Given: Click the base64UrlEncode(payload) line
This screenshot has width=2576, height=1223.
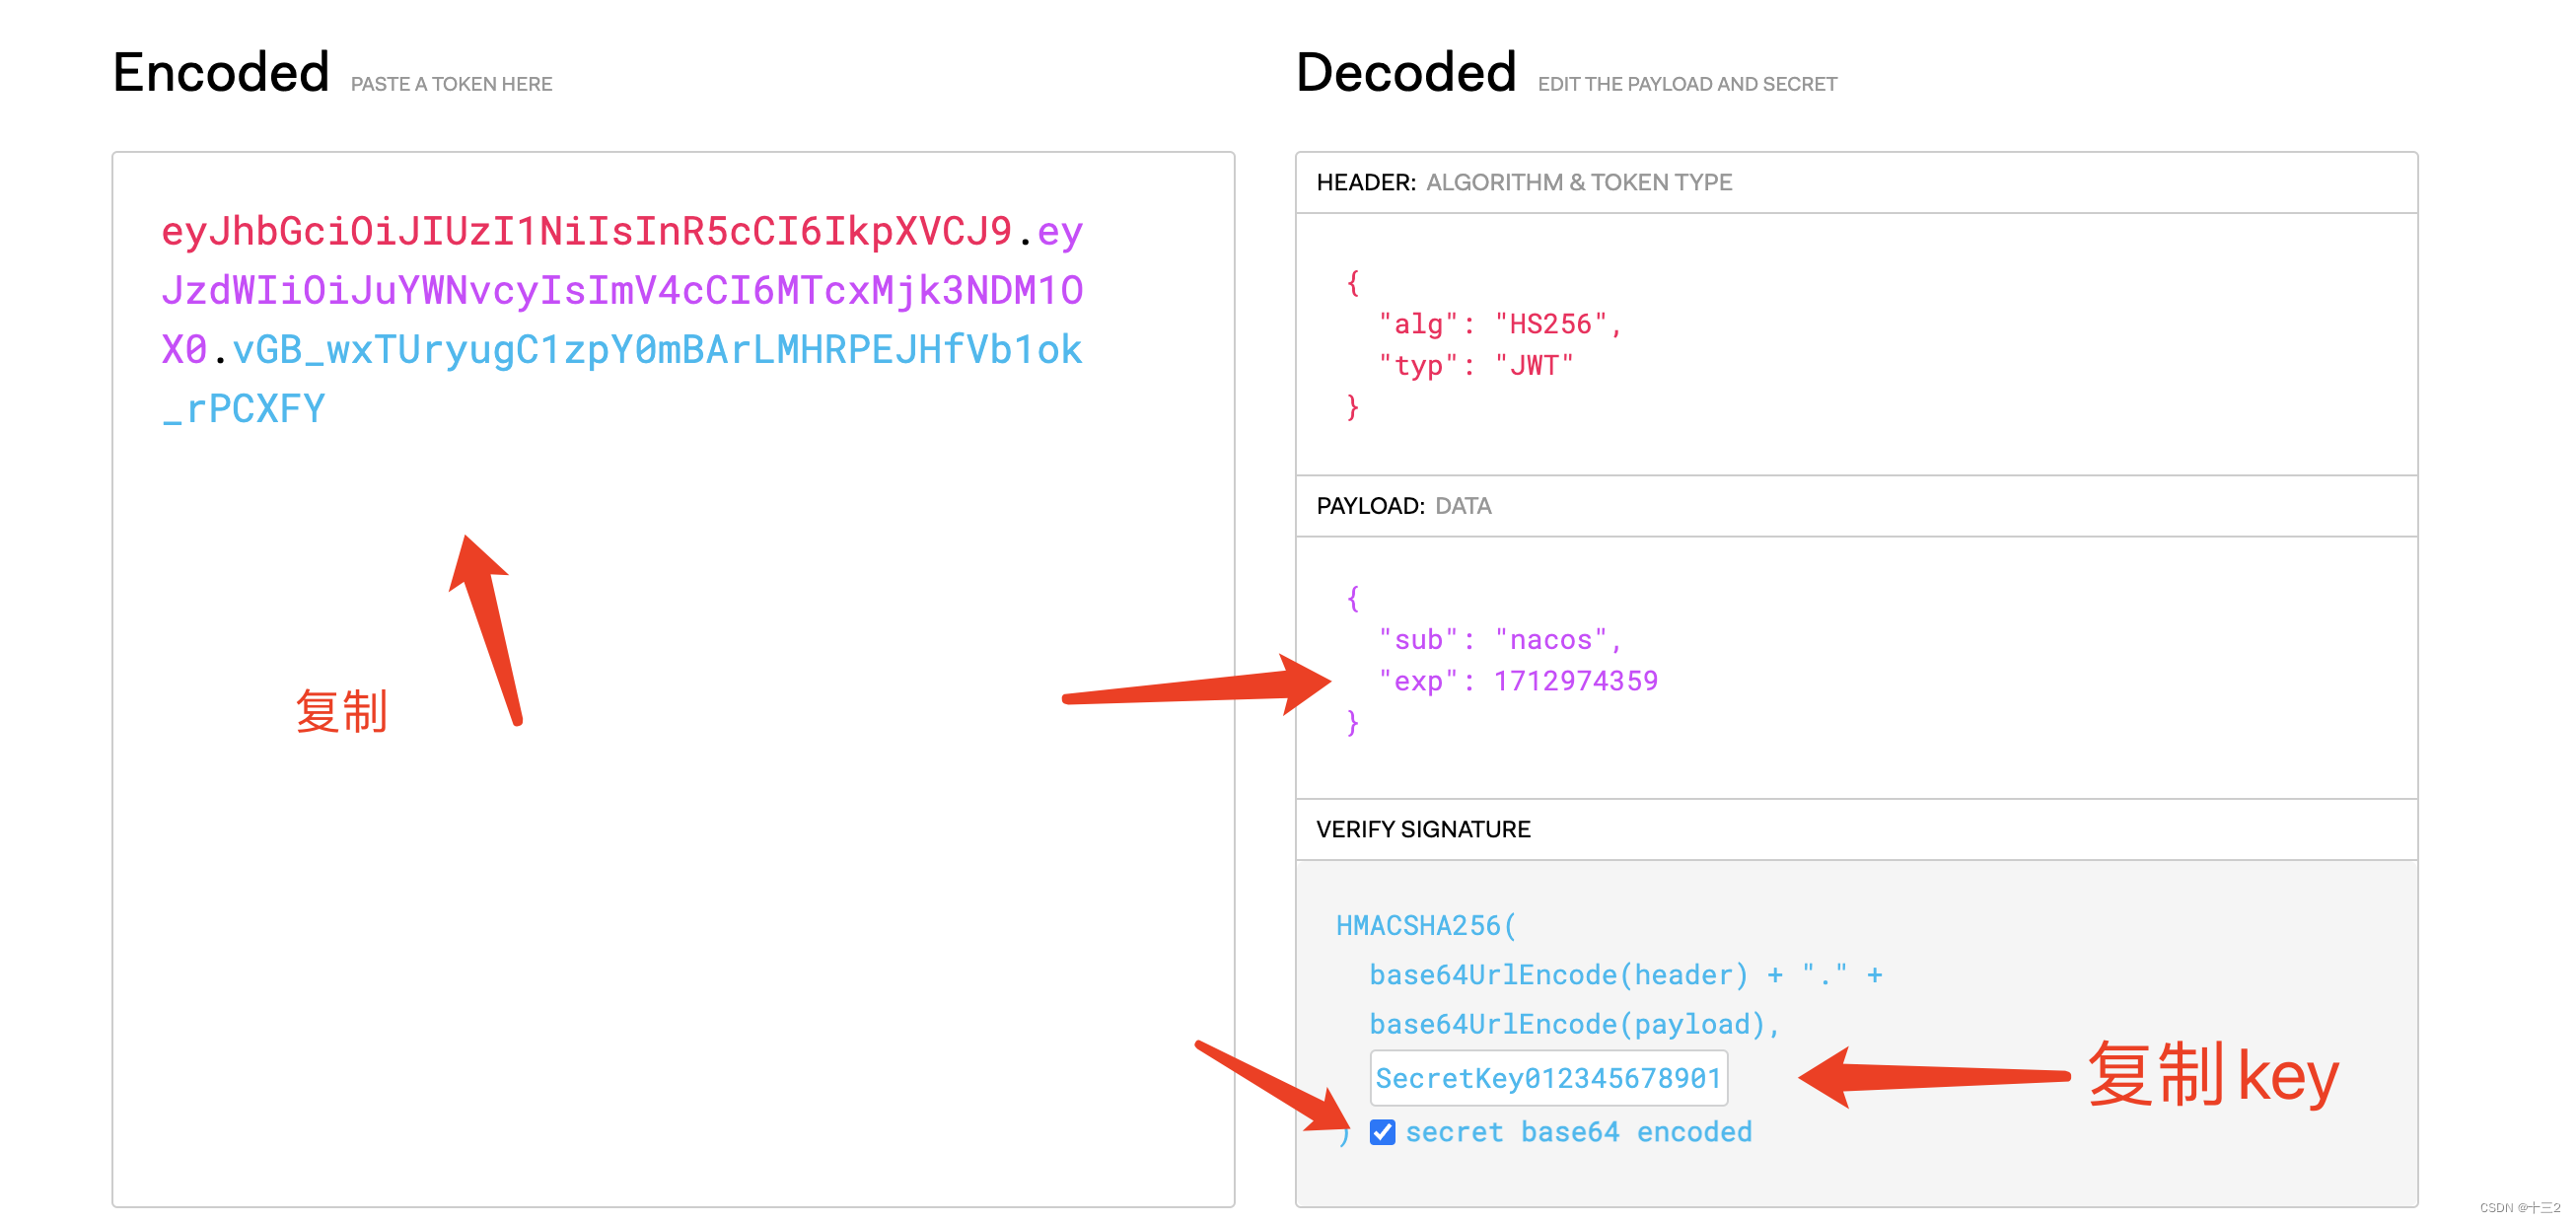Looking at the screenshot, I should 1573,1025.
